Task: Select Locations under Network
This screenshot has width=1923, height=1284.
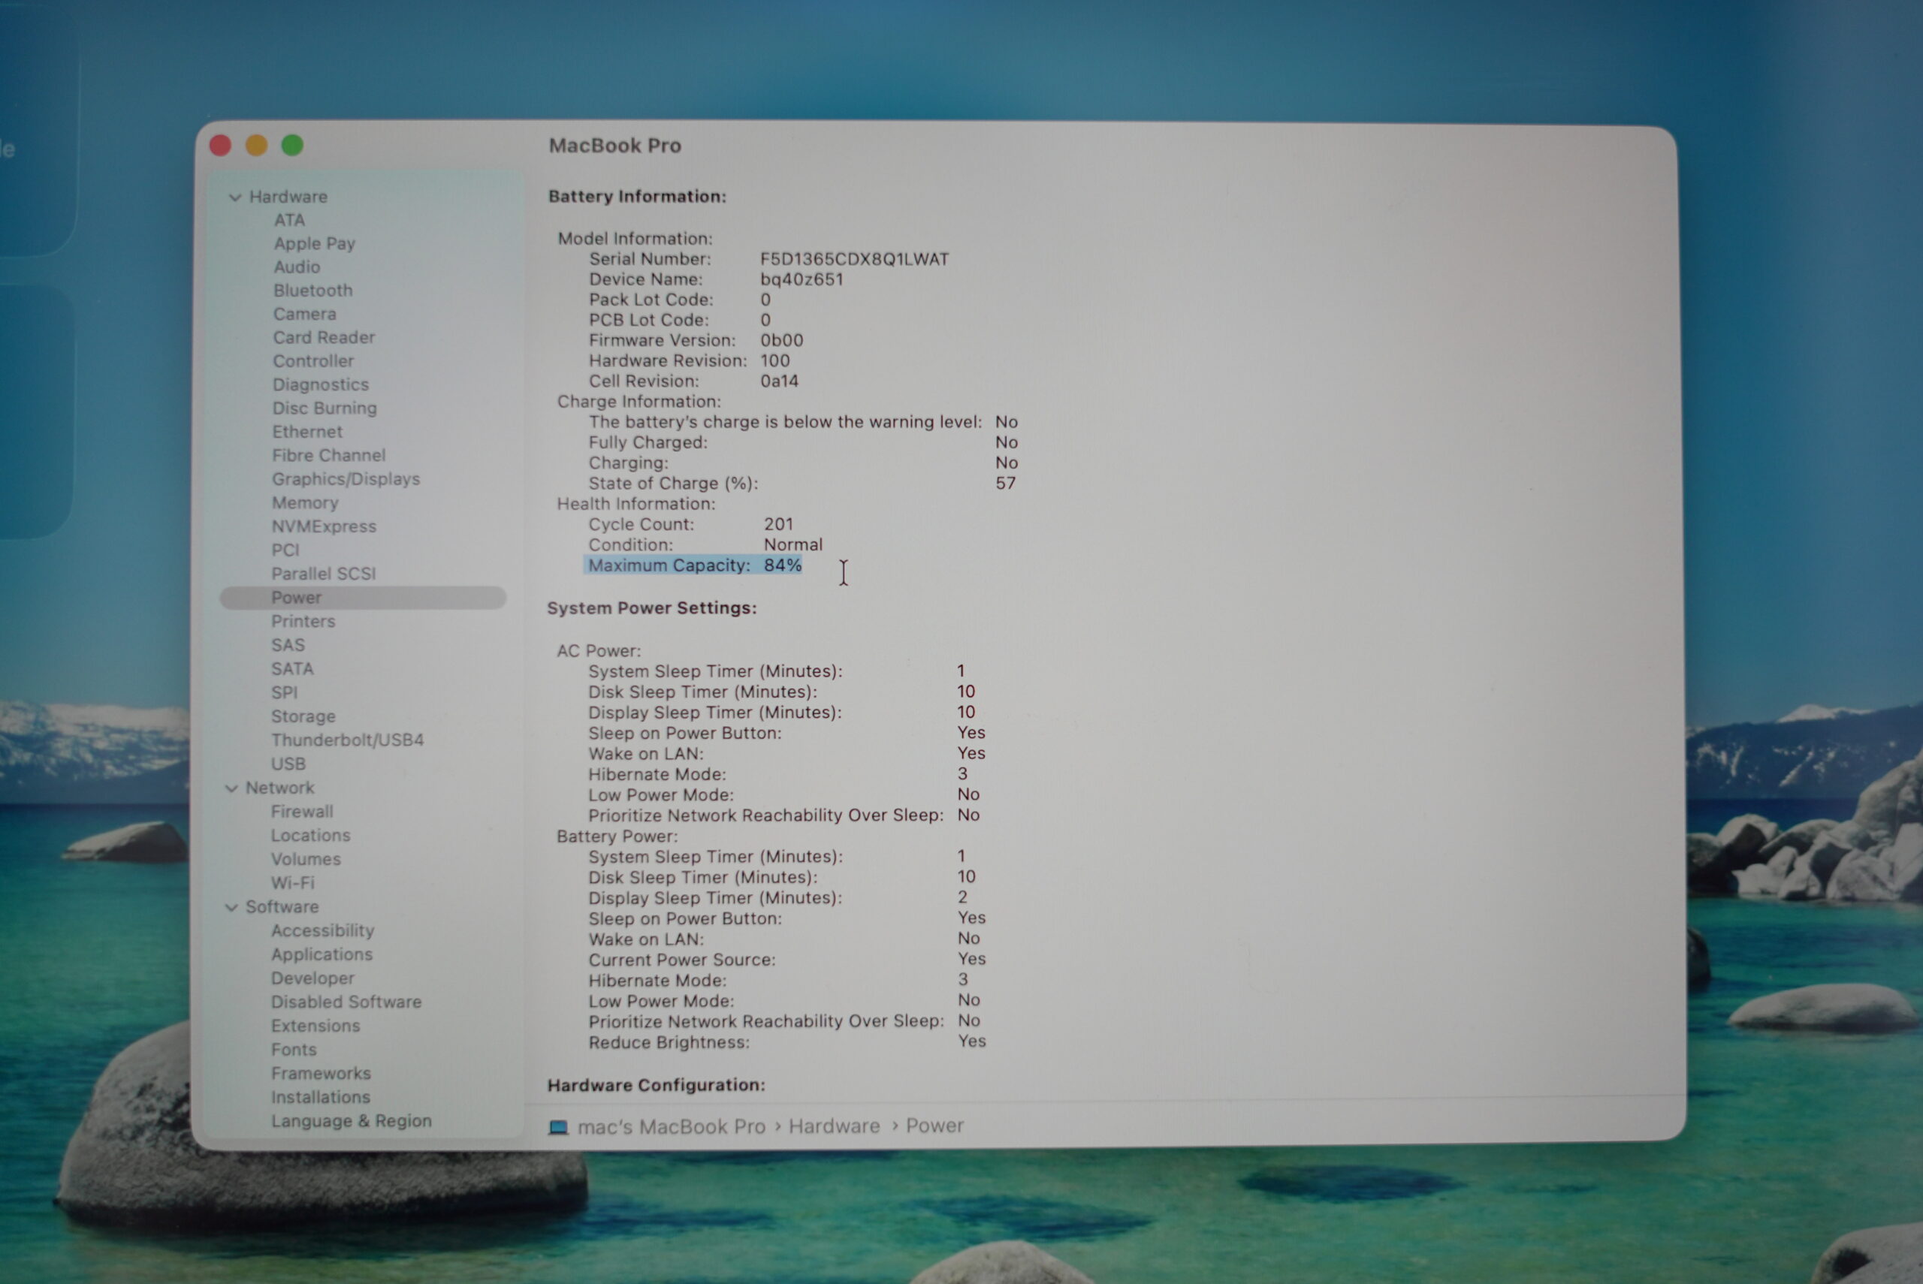Action: pos(310,836)
